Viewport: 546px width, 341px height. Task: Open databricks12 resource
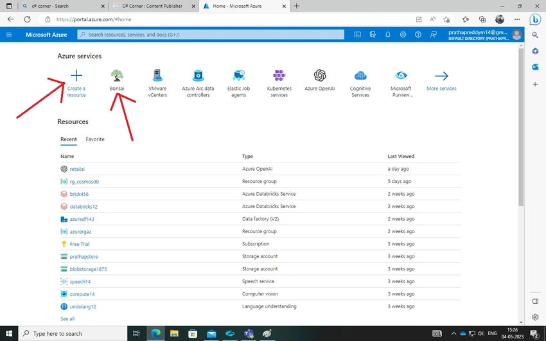tap(84, 207)
